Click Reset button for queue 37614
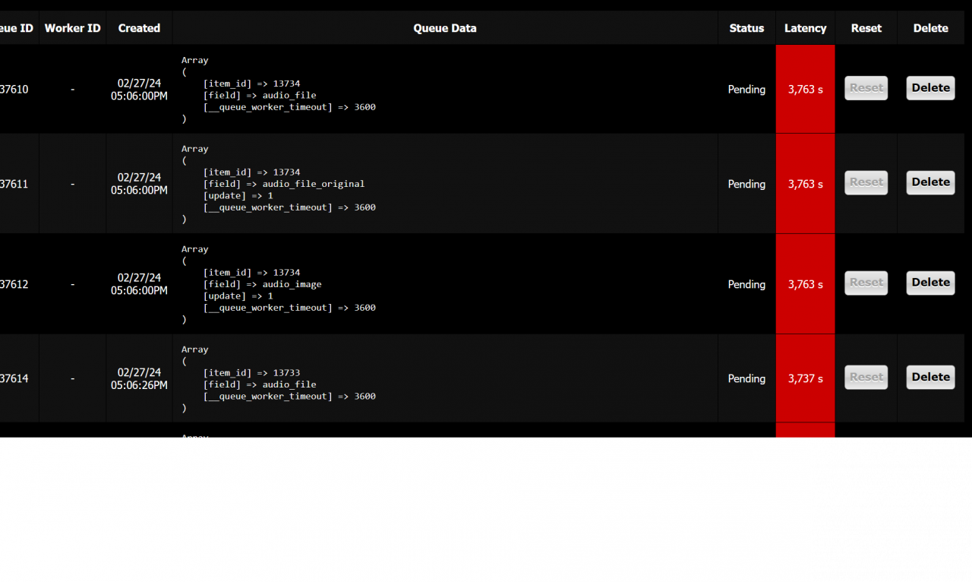Image resolution: width=972 pixels, height=582 pixels. click(866, 377)
